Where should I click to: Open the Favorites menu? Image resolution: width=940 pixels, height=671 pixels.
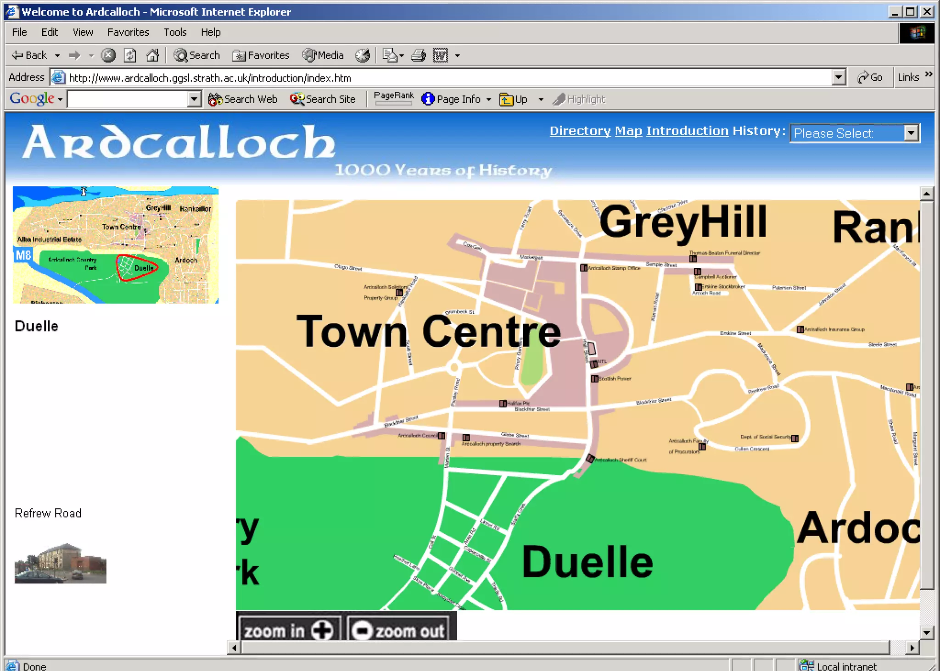[128, 32]
